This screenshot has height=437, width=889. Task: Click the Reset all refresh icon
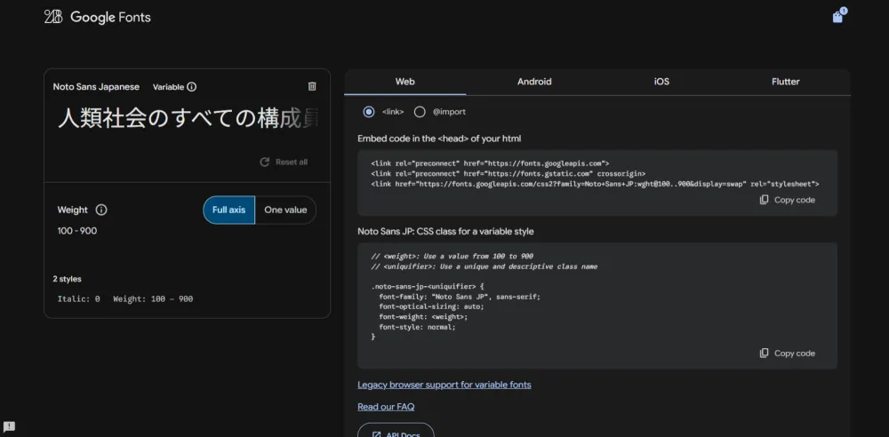tap(264, 163)
